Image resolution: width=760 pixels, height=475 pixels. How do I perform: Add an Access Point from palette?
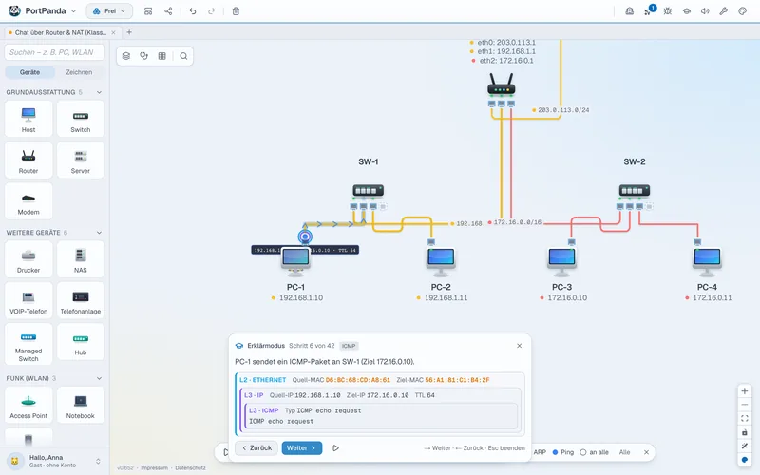coord(28,406)
